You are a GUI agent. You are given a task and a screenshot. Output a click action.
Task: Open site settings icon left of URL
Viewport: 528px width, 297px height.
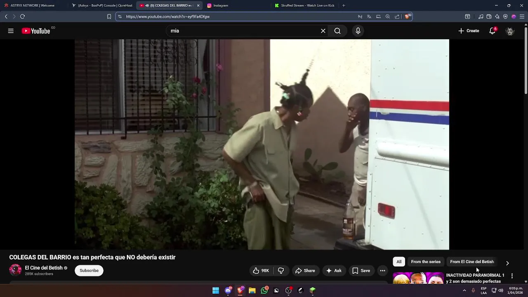[120, 16]
